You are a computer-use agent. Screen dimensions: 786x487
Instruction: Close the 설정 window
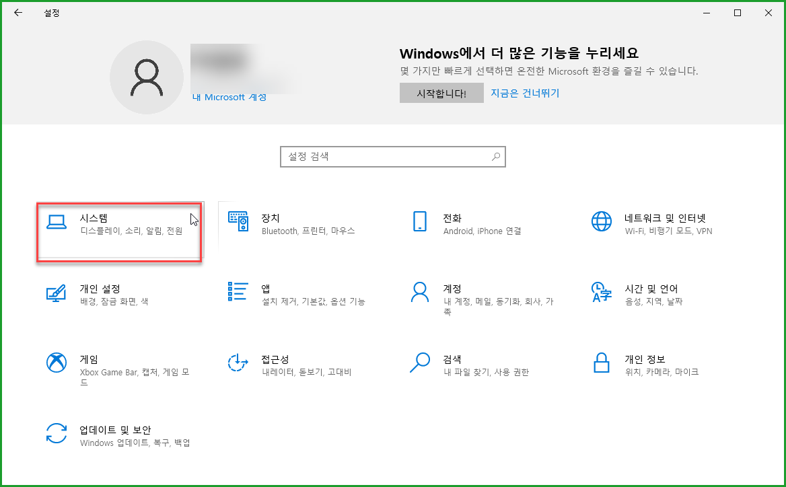pos(769,13)
